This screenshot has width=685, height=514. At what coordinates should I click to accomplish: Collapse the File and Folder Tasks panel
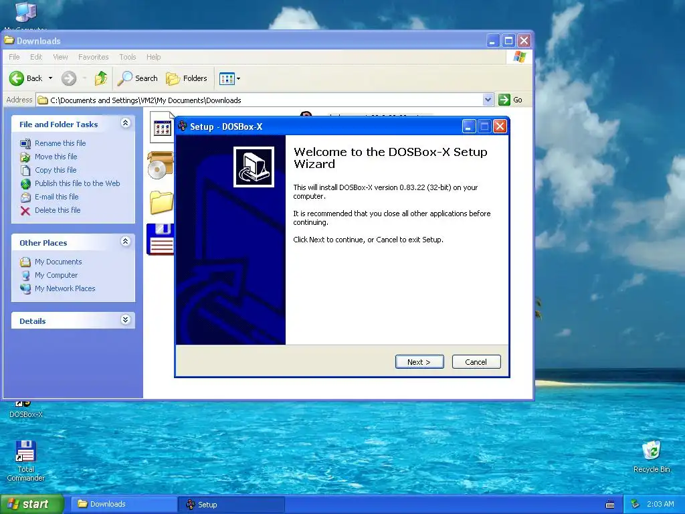(125, 123)
